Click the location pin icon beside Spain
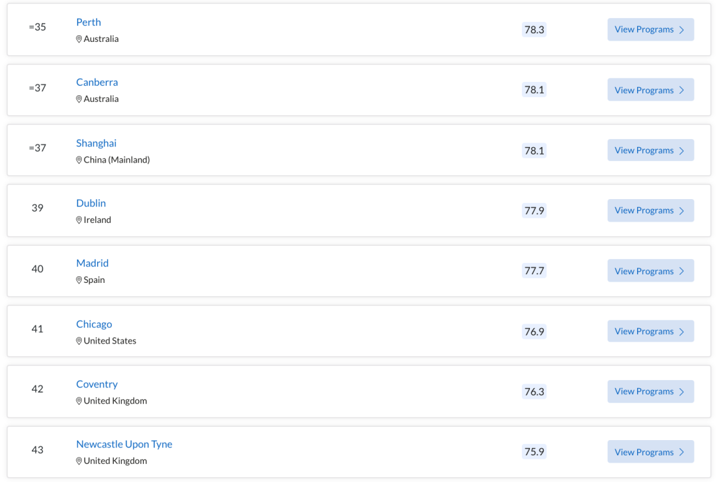Viewport: 719px width, 482px height. [79, 280]
